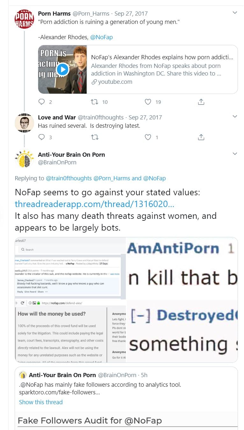This screenshot has width=244, height=430.
Task: View the Porn Harms profile avatar
Action: coord(24,19)
